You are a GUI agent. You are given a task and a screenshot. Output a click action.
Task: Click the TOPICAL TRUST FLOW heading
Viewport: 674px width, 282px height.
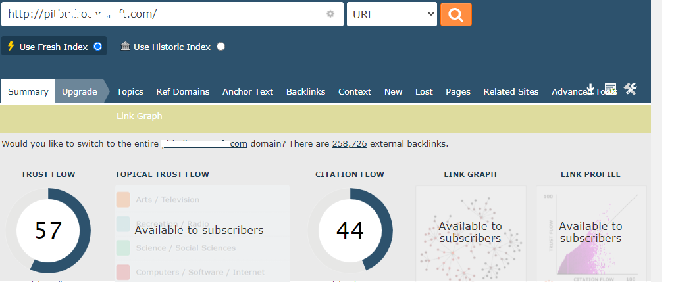pyautogui.click(x=162, y=174)
